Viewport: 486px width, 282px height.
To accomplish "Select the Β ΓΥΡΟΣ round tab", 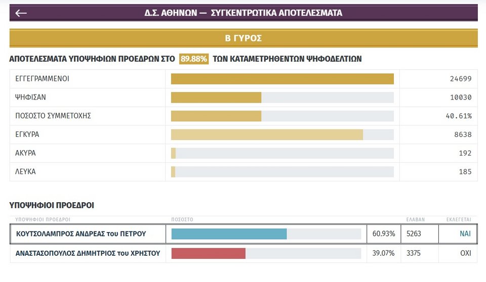I will point(243,38).
